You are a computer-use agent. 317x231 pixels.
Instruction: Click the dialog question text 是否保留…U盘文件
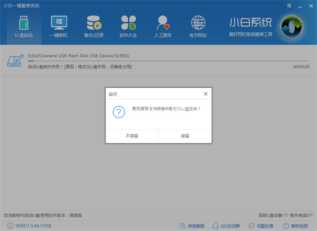click(166, 109)
